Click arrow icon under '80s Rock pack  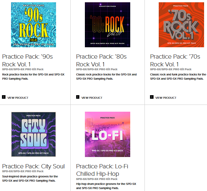pyautogui.click(x=78, y=97)
